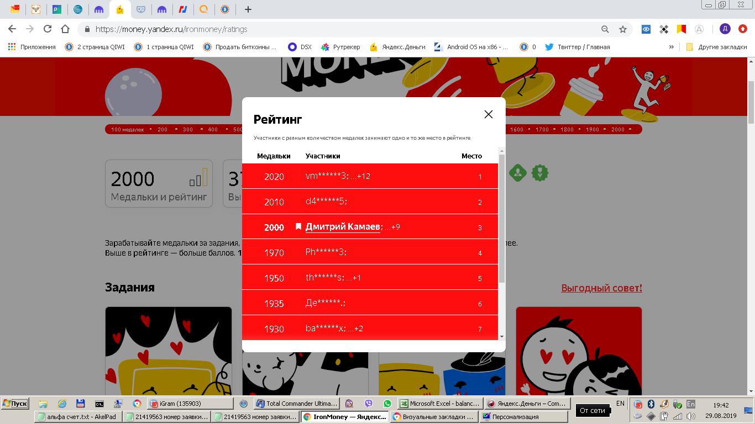Screen dimensions: 755x424
Task: Reload the current page
Action: (48, 29)
